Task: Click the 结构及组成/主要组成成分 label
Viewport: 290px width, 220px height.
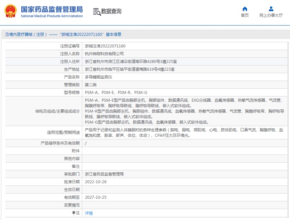Action: point(58,111)
